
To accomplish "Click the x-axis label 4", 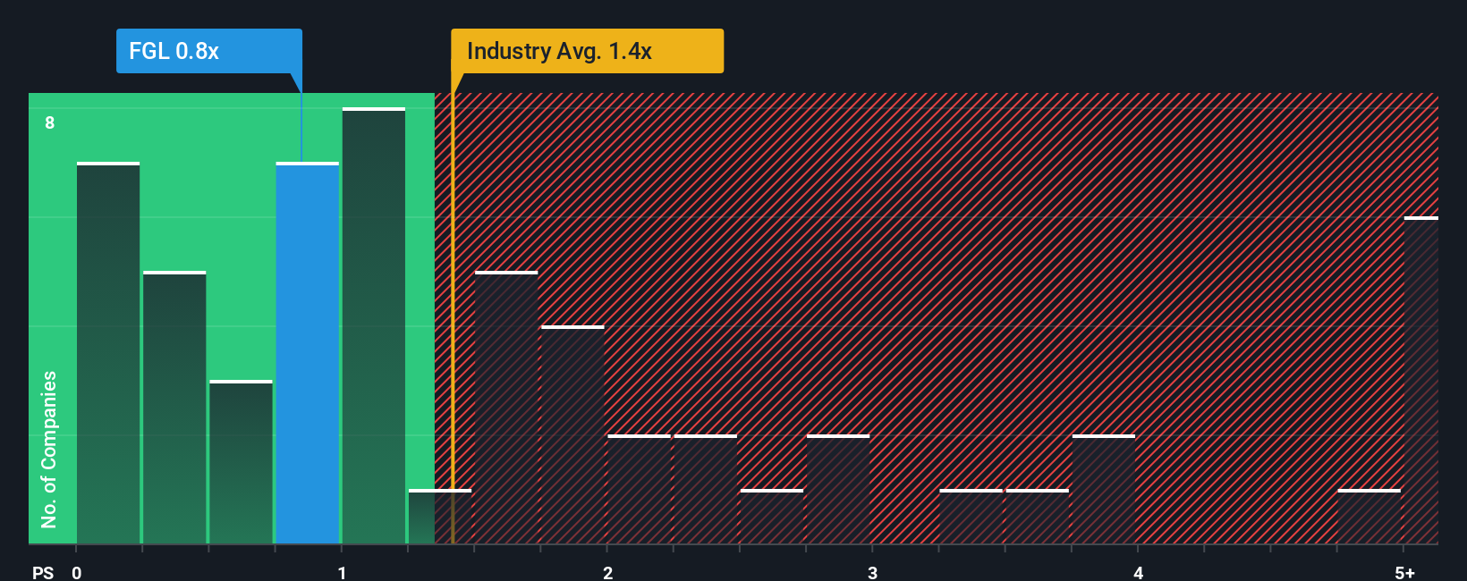I will click(x=1139, y=573).
